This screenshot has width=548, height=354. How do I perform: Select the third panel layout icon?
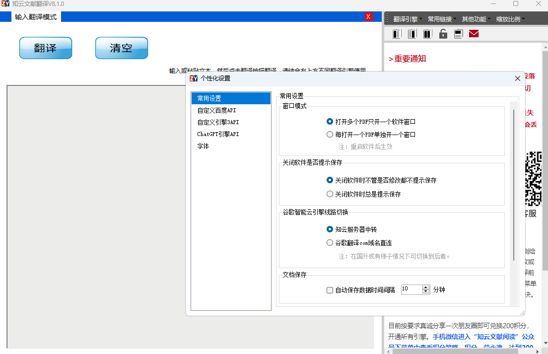427,33
